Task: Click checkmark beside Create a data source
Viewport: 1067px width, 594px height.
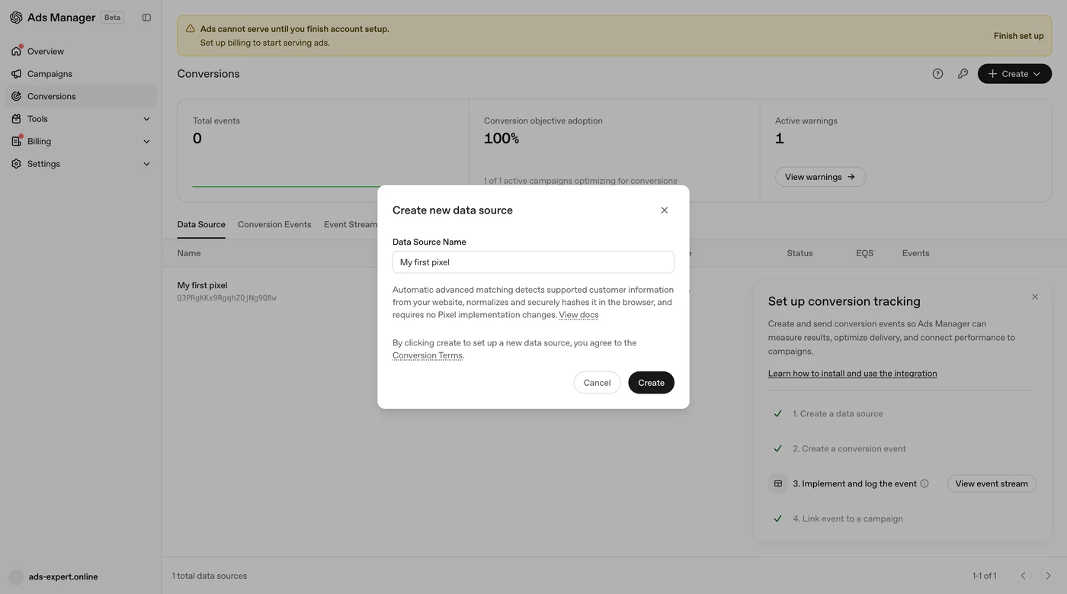Action: point(777,414)
